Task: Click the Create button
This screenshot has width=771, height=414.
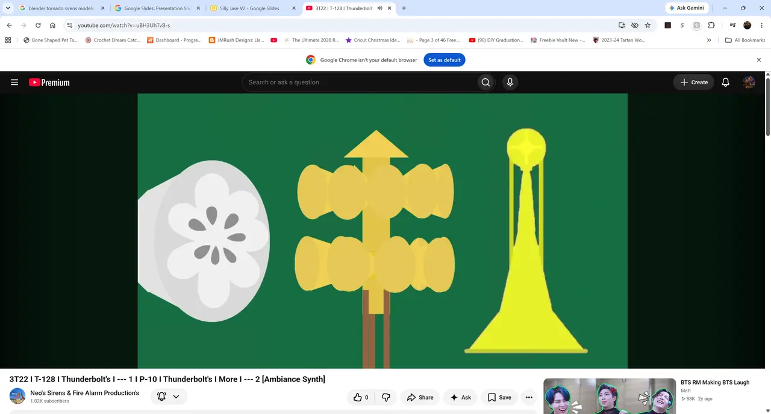Action: 694,82
